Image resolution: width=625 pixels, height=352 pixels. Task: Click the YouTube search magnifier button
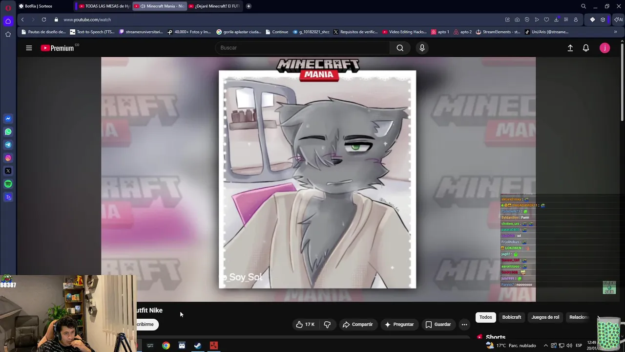pos(400,48)
